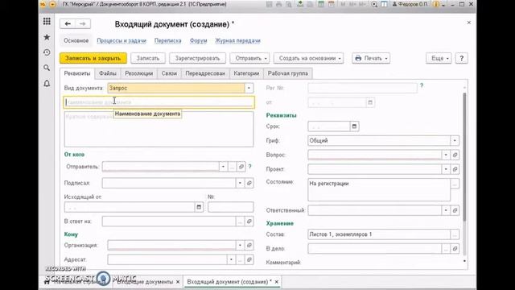Open Ответственный record link icon
Screen dimensions: 515x290
coord(455,210)
